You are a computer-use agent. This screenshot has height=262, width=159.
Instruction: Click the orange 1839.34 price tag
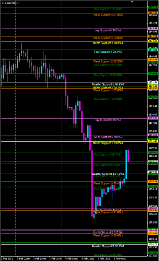152,60
